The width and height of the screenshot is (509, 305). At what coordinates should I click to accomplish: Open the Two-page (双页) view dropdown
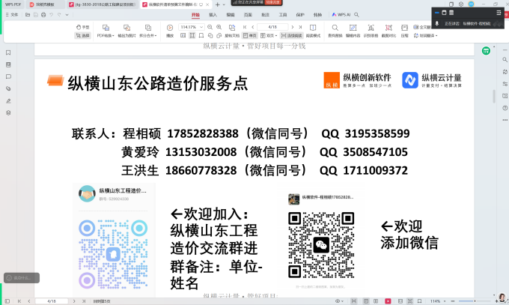click(269, 35)
